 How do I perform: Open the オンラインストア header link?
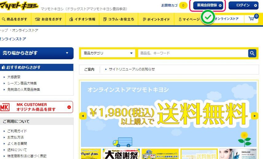tap(226, 19)
